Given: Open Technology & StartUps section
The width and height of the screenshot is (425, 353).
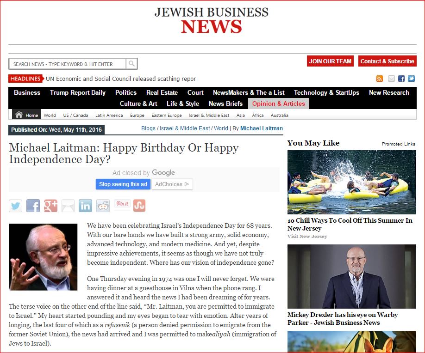Looking at the screenshot, I should point(326,92).
